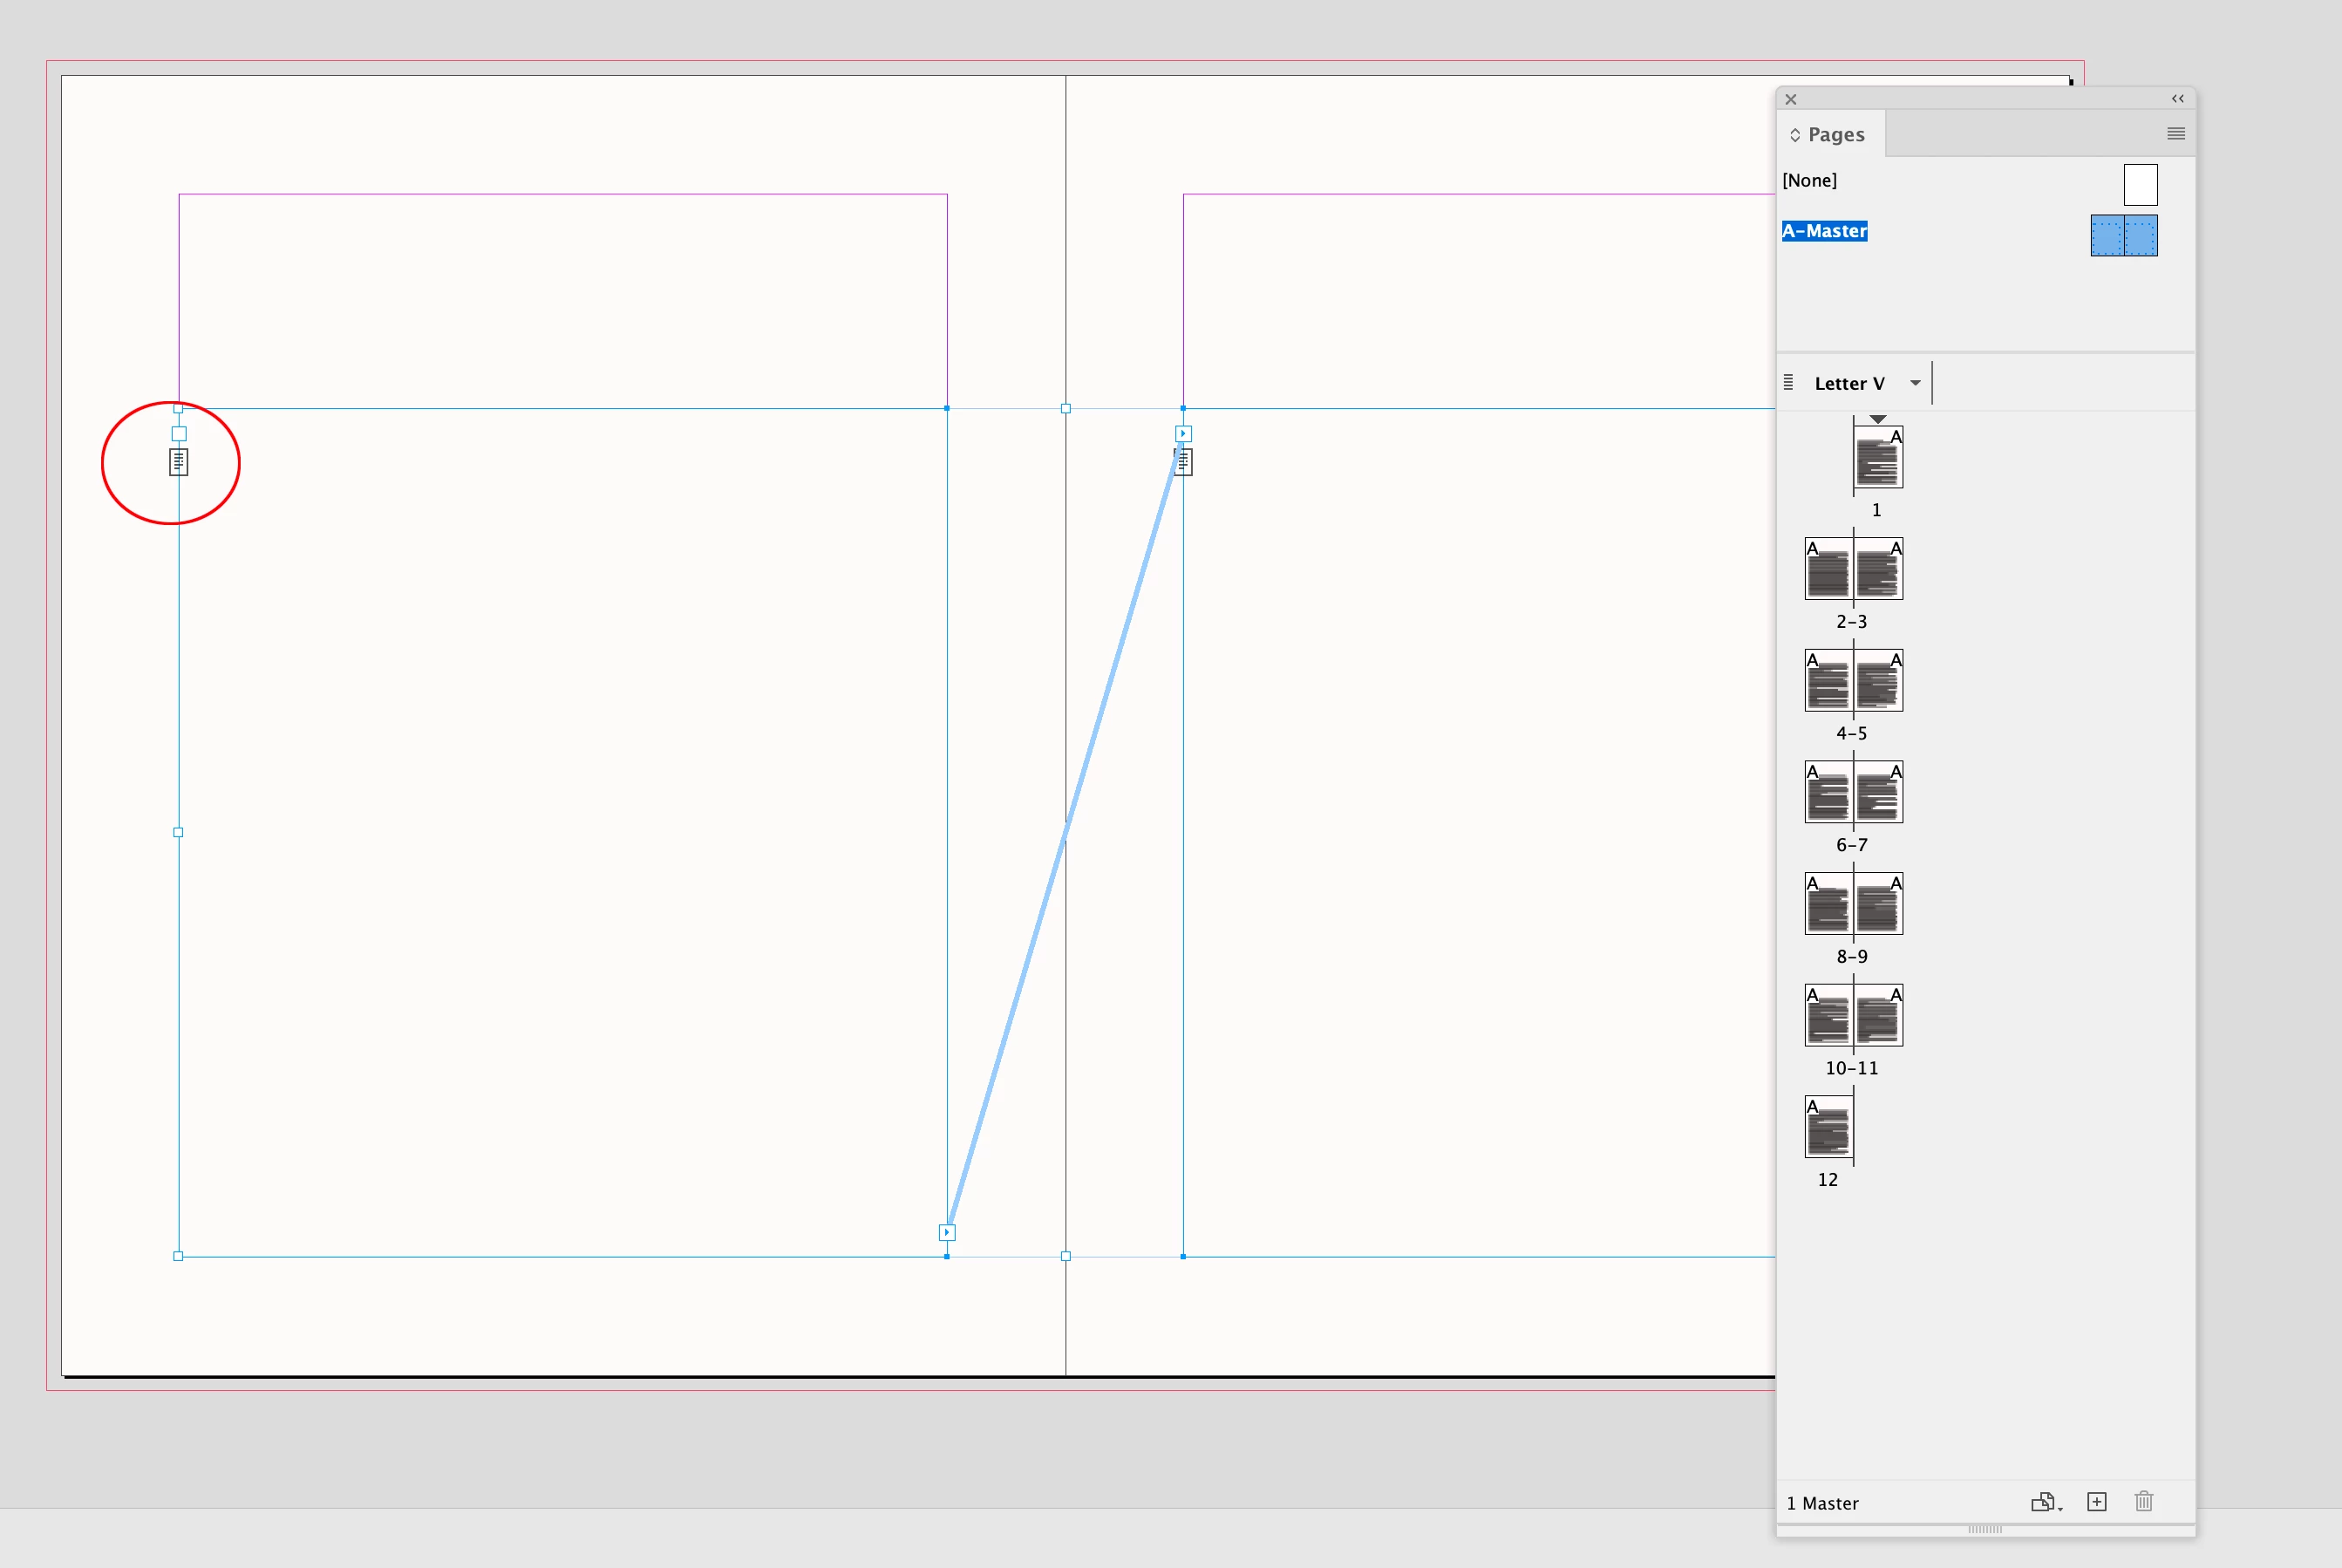
Task: Open the Pages panel hamburger menu
Action: tap(2176, 134)
